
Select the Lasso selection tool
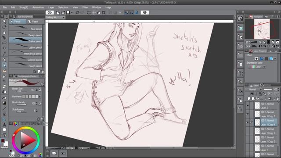click(x=4, y=43)
